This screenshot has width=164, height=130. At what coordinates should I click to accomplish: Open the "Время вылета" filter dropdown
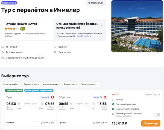coord(90,84)
